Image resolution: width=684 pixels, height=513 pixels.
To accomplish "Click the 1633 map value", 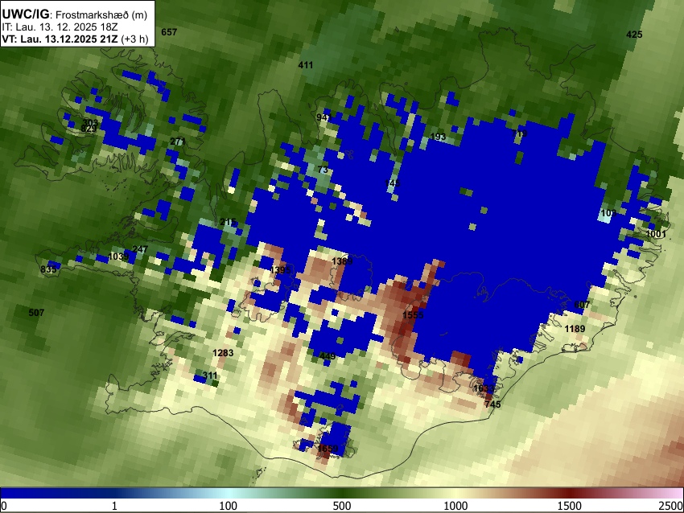I will pos(484,388).
